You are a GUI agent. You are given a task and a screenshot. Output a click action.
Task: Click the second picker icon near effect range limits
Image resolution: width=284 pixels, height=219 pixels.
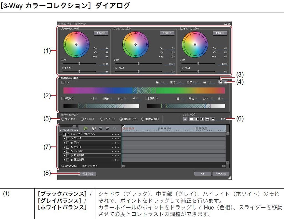[225, 82]
